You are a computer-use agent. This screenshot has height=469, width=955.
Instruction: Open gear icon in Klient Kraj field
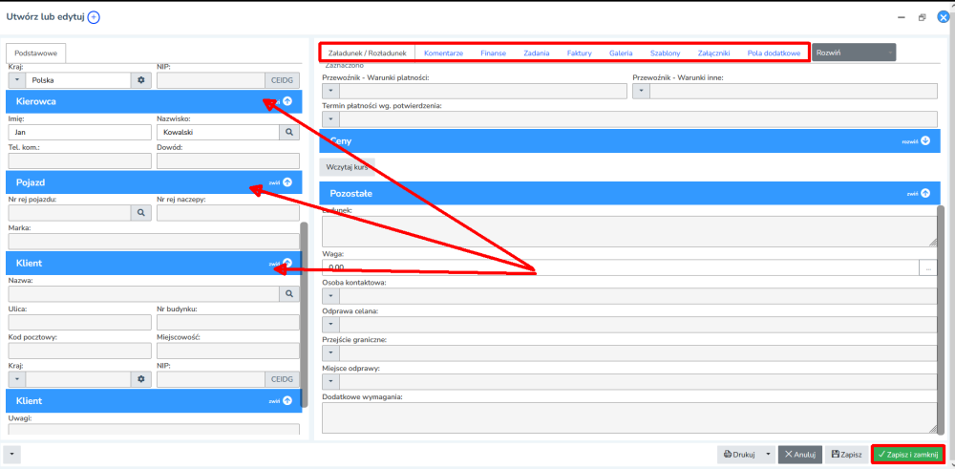[x=141, y=379]
